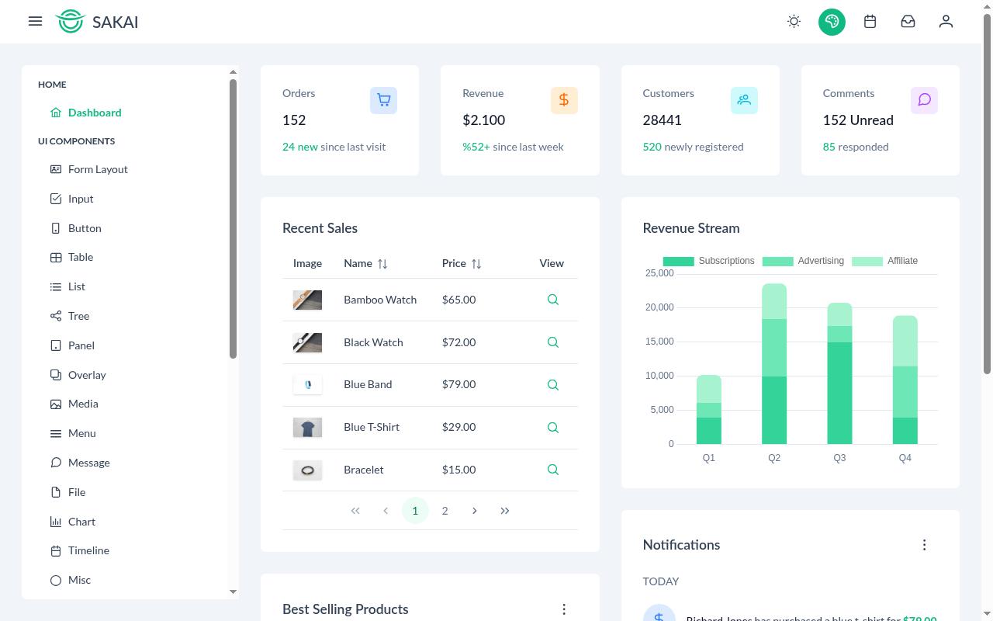Open Form Layout menu item
This screenshot has width=993, height=621.
click(x=130, y=169)
